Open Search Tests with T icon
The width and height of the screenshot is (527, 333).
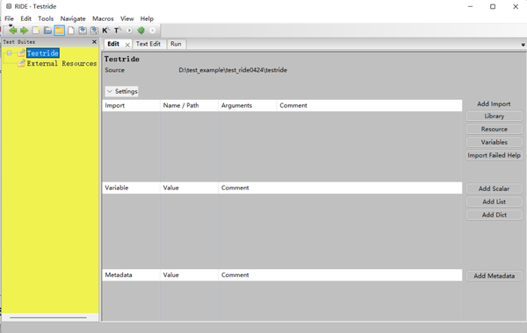(118, 31)
